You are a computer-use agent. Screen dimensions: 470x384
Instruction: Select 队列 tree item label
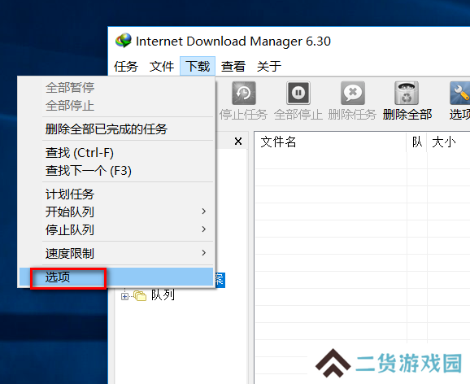click(163, 295)
